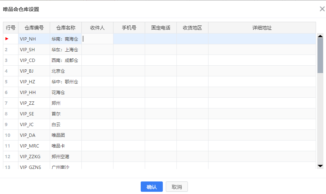Click the 郑州空港 name cell
Image resolution: width=326 pixels, height=194 pixels.
coord(66,156)
